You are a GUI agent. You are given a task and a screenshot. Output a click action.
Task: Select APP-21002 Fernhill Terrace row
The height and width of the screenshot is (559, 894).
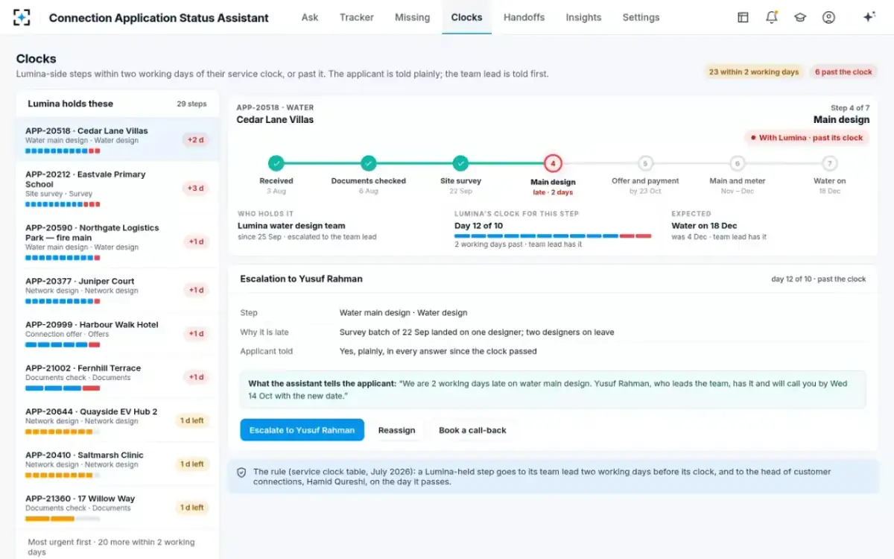click(x=118, y=377)
